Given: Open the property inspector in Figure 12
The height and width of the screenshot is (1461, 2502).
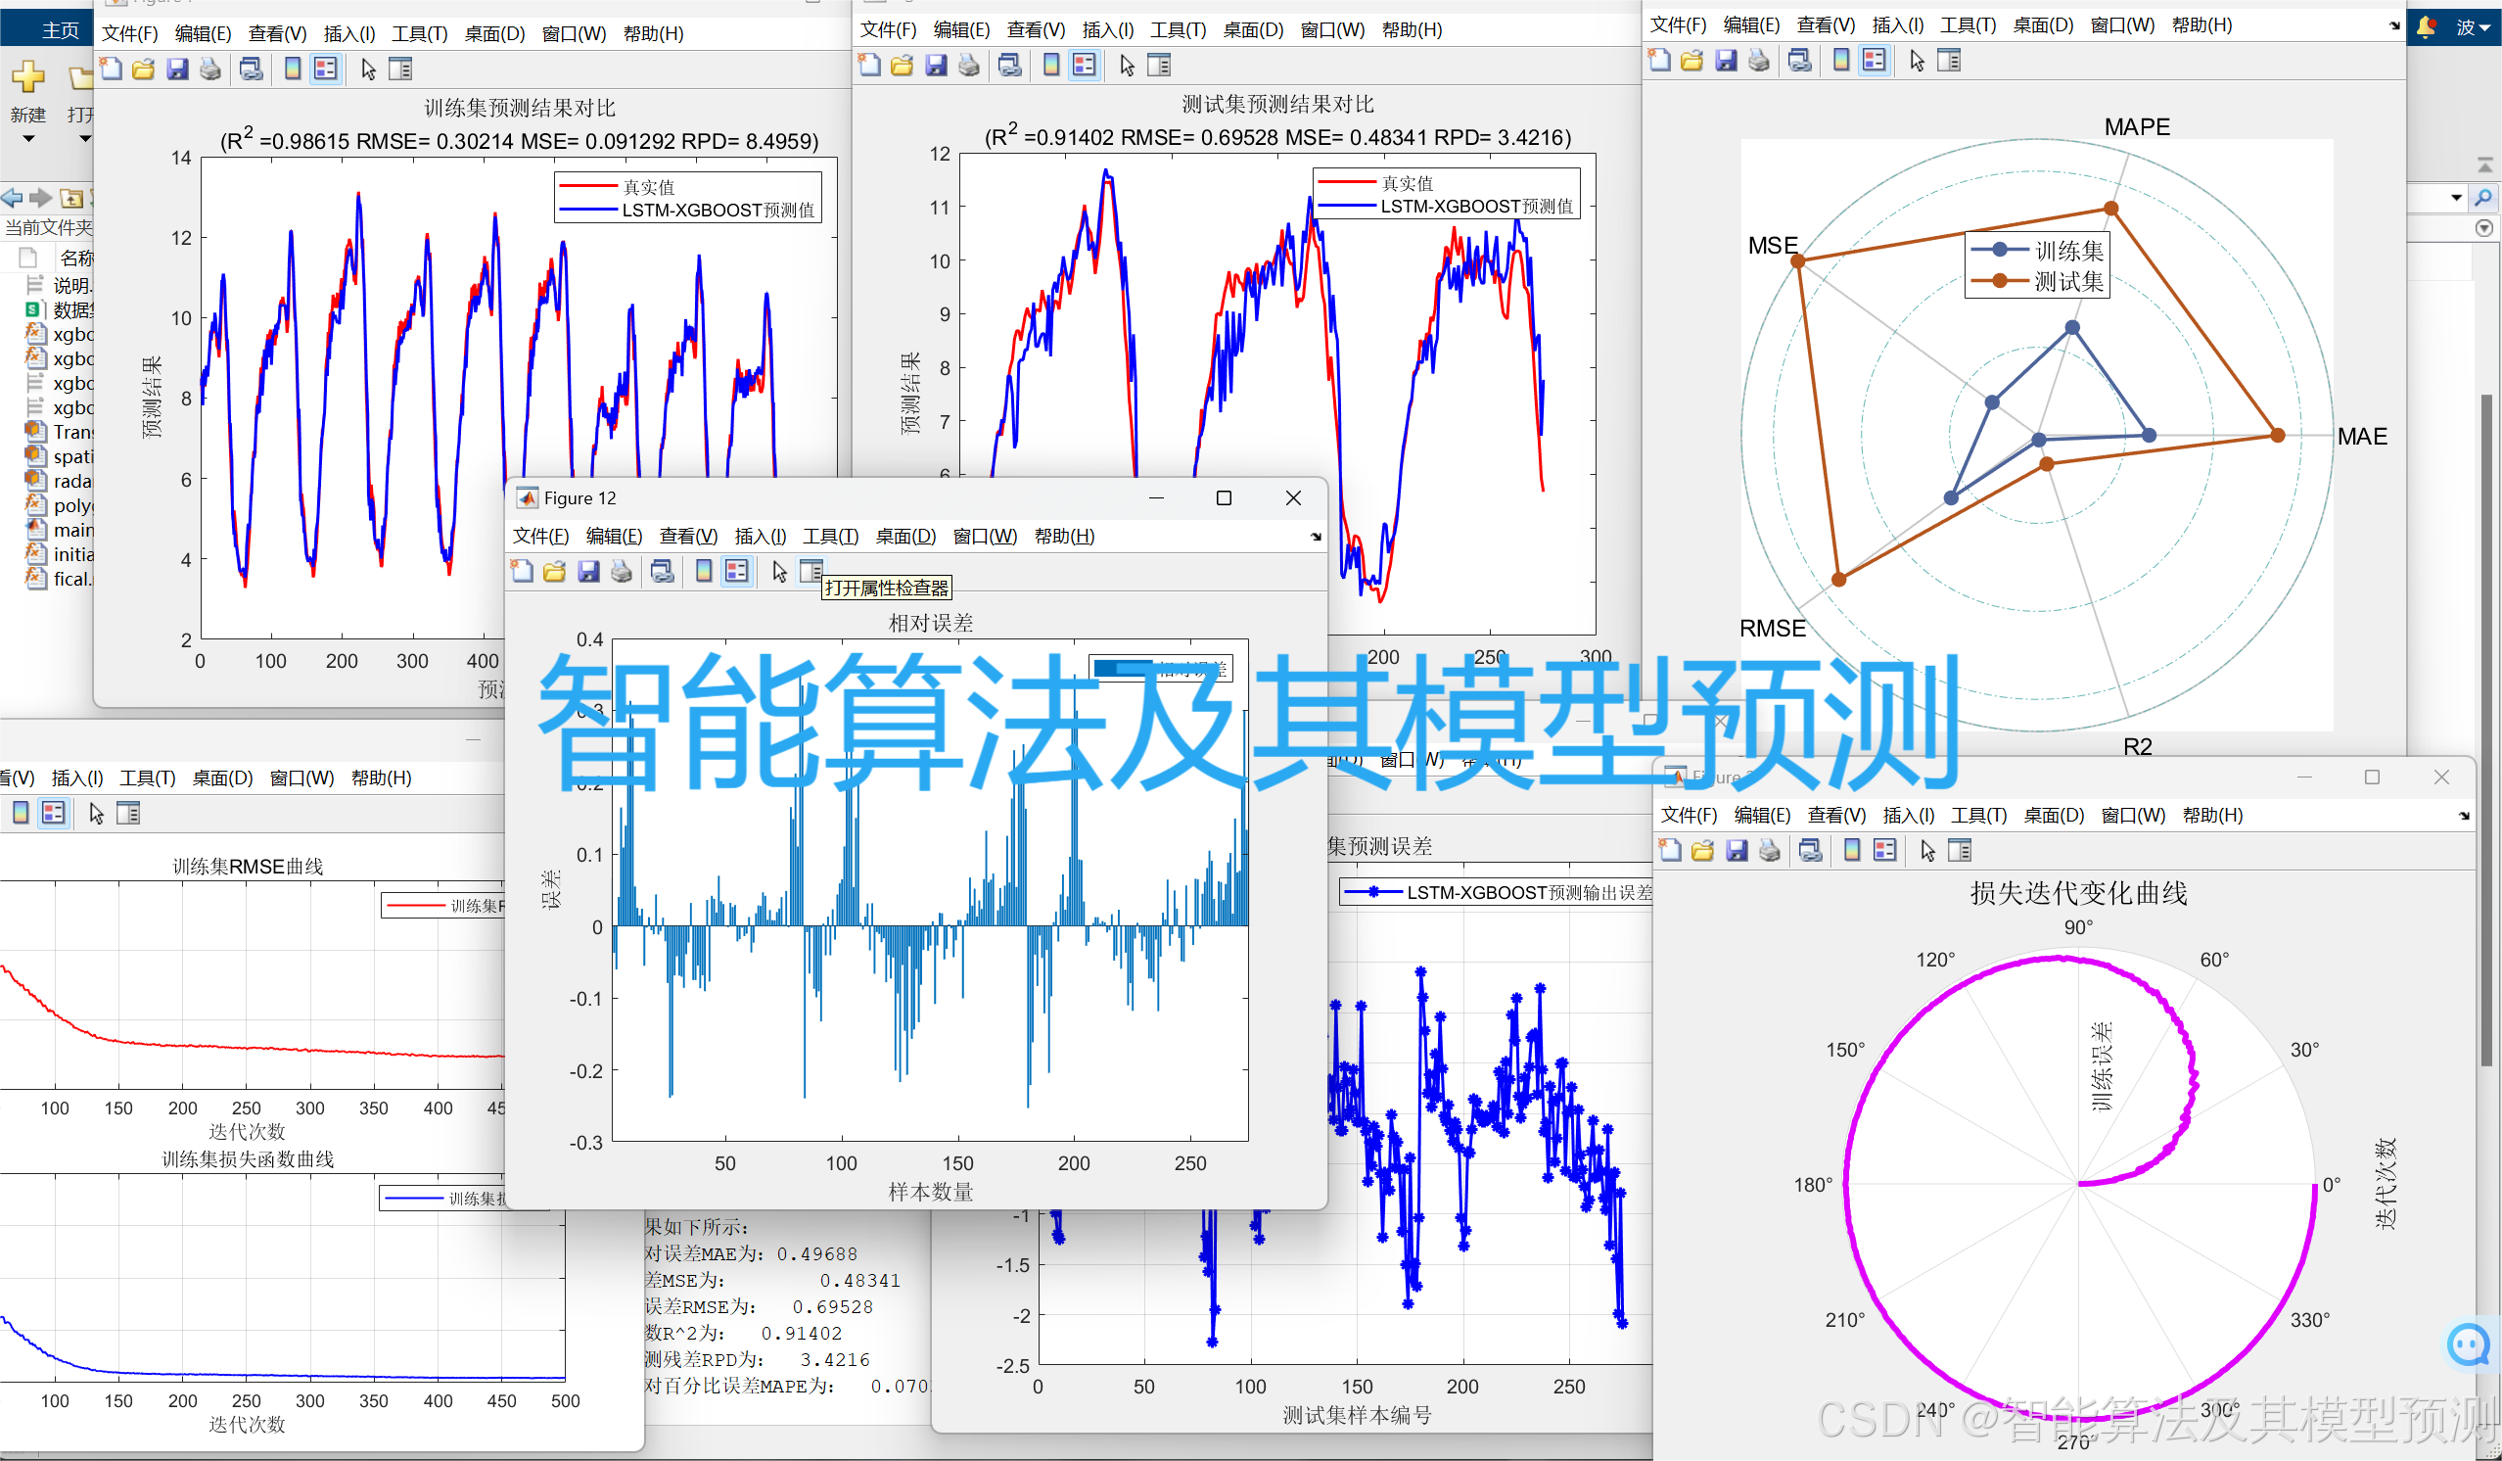Looking at the screenshot, I should click(811, 571).
